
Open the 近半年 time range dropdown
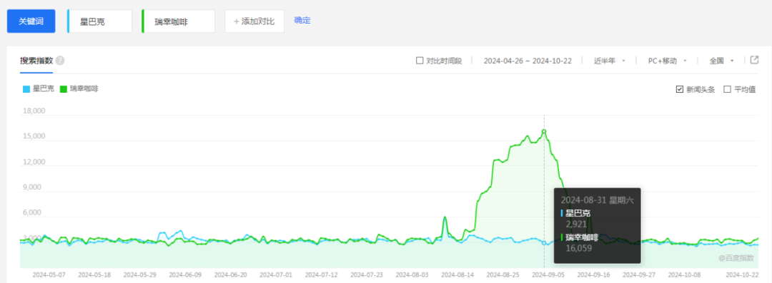(610, 61)
